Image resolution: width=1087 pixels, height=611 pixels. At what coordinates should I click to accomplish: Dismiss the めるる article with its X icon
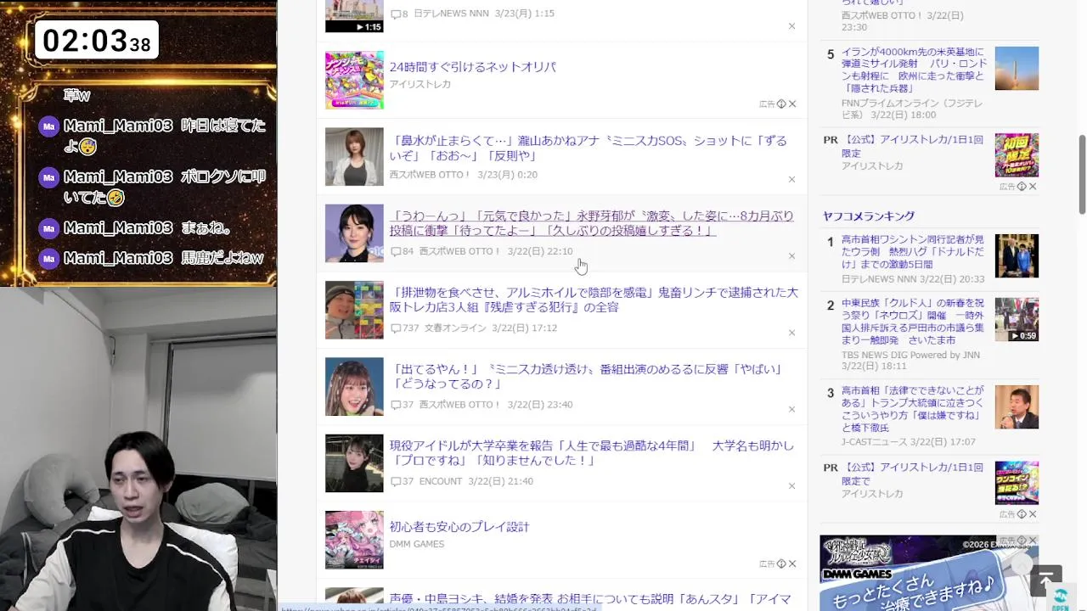tap(791, 409)
